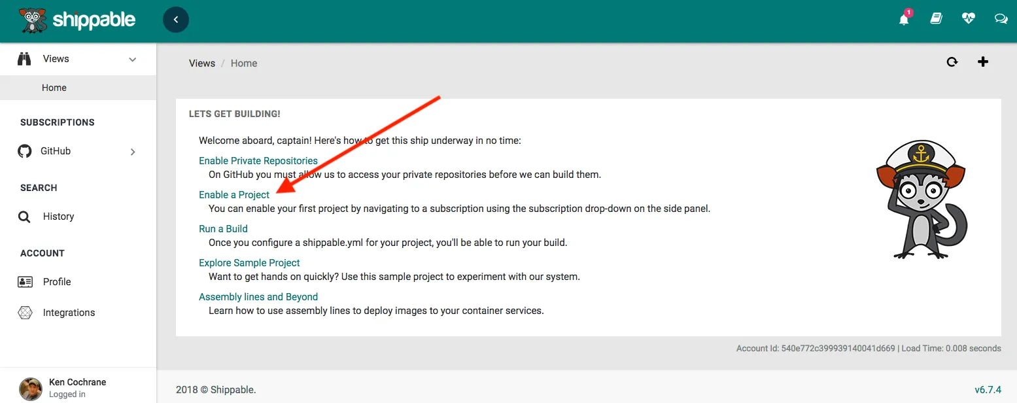The width and height of the screenshot is (1017, 403).
Task: Open the Views sidebar menu
Action: pos(78,59)
